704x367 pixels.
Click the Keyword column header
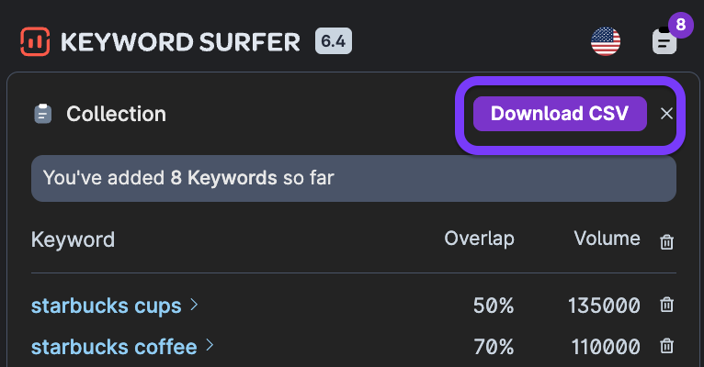click(73, 240)
